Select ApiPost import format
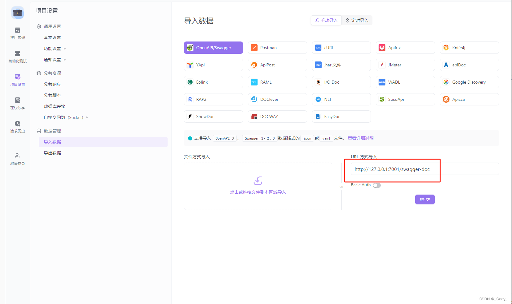 (277, 65)
